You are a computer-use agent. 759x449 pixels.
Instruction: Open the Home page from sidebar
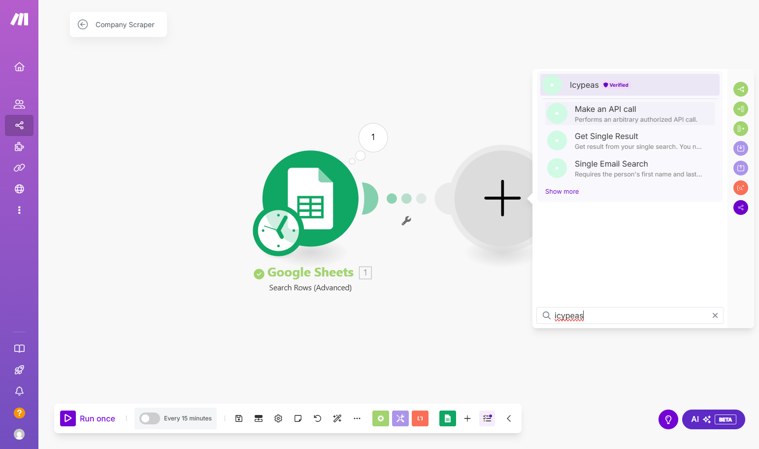pyautogui.click(x=19, y=67)
